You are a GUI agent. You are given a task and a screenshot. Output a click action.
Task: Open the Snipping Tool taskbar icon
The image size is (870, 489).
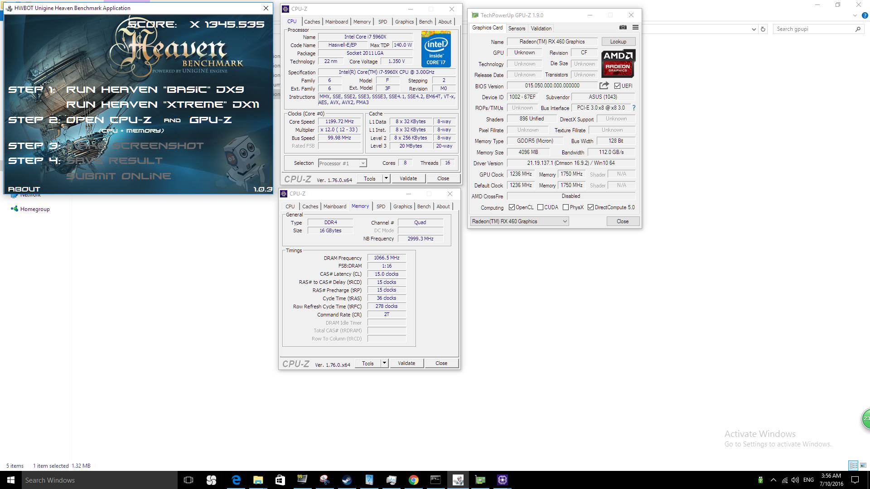tap(324, 480)
